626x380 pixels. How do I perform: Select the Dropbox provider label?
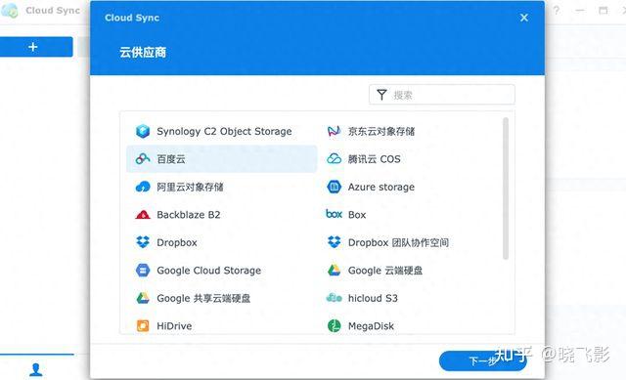[x=177, y=242]
